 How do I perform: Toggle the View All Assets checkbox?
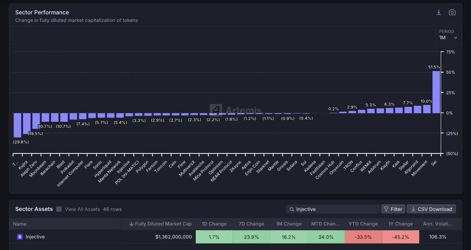pyautogui.click(x=59, y=209)
